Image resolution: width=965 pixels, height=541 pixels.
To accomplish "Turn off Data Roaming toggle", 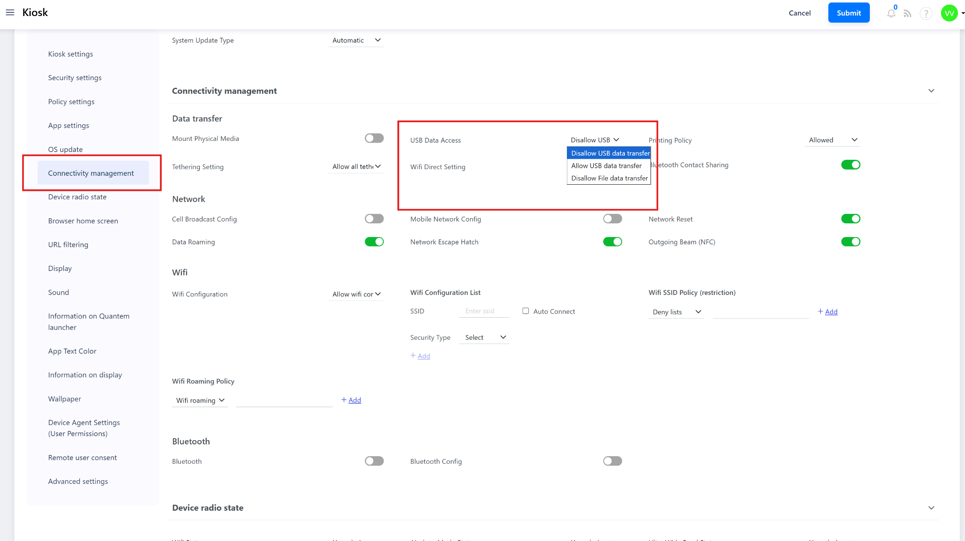I will 374,242.
